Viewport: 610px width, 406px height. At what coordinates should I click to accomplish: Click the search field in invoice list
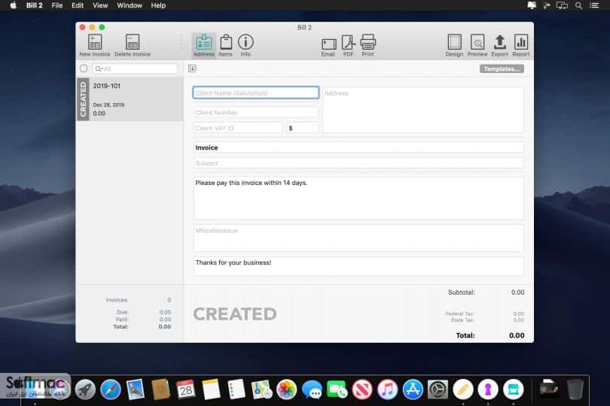click(x=135, y=68)
